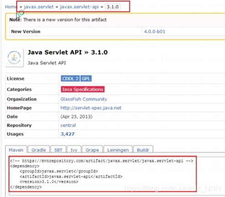
Task: Open the GlassFish Community organization link
Action: [84, 99]
